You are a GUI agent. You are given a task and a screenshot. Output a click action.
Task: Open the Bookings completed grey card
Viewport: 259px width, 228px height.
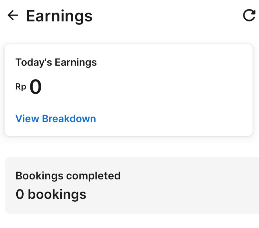132,185
